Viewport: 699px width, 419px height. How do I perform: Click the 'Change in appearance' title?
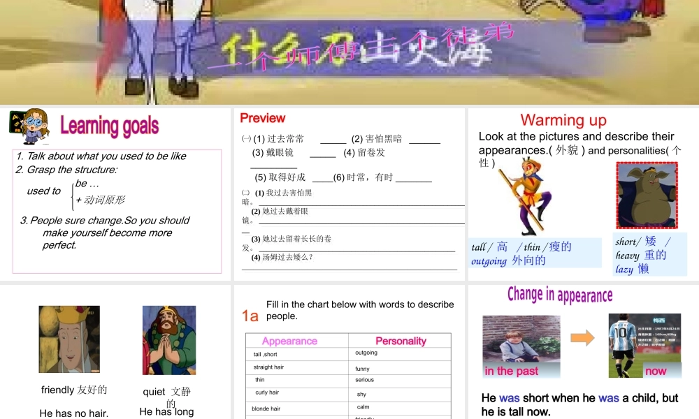(x=560, y=295)
